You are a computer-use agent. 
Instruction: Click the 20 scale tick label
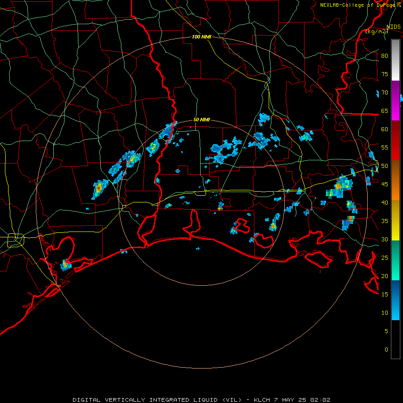coord(385,276)
